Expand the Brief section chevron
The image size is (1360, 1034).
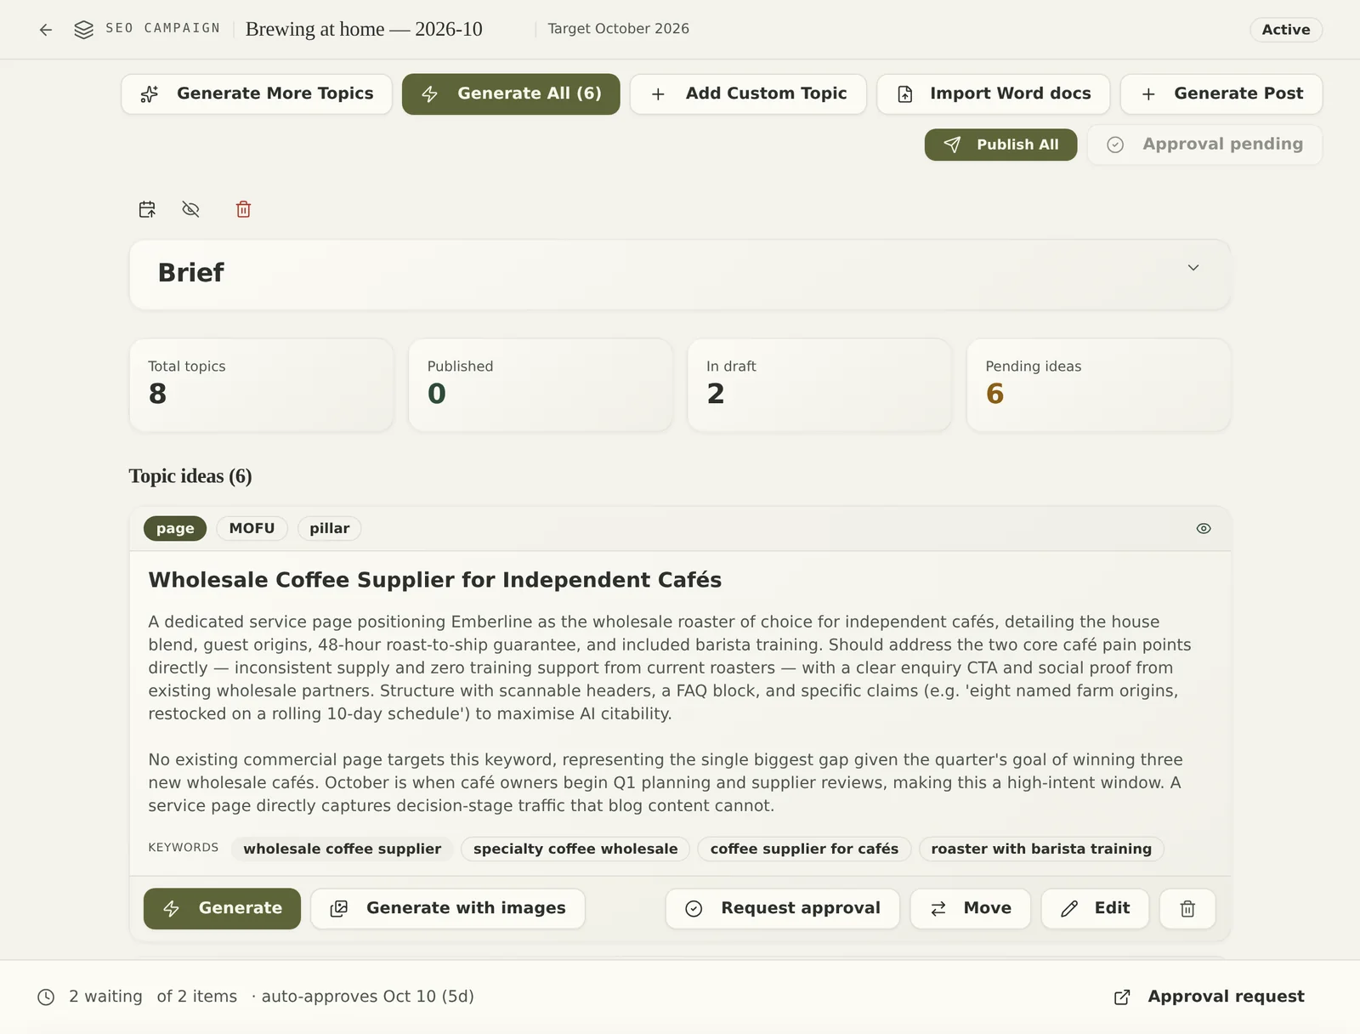1193,268
